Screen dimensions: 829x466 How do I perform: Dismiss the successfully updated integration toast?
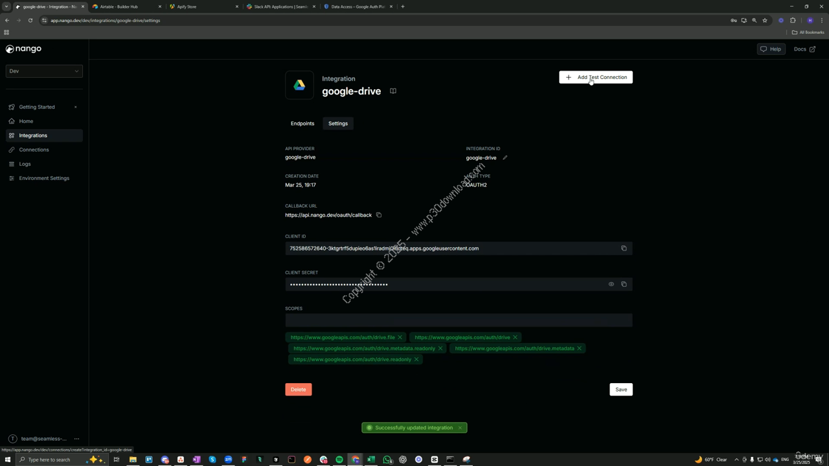click(460, 428)
